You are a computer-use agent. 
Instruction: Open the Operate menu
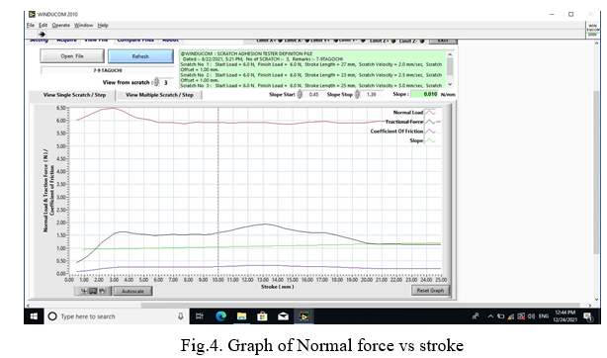[x=60, y=25]
